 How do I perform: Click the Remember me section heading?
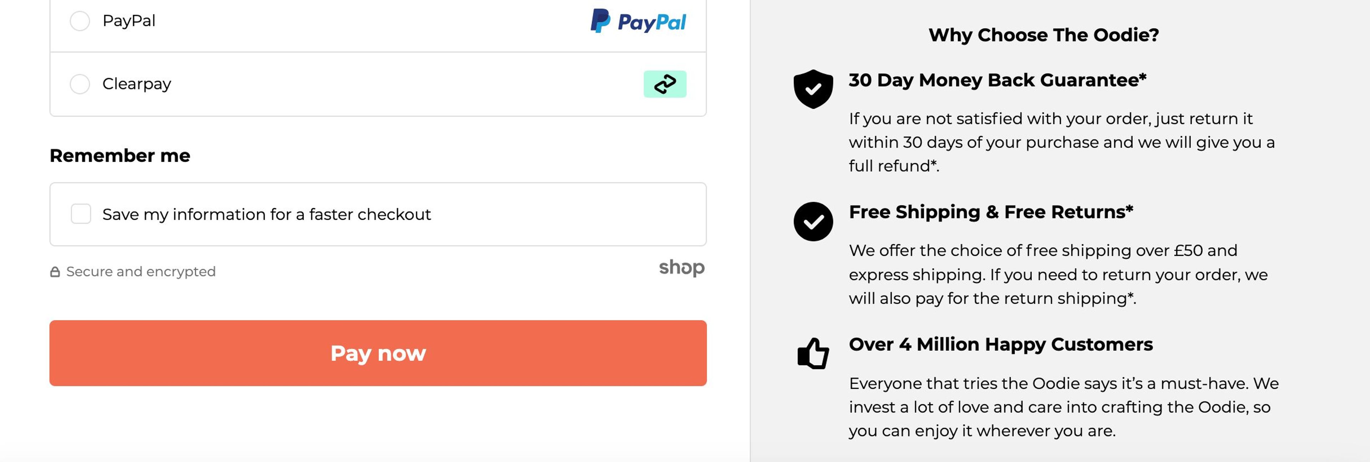coord(119,155)
